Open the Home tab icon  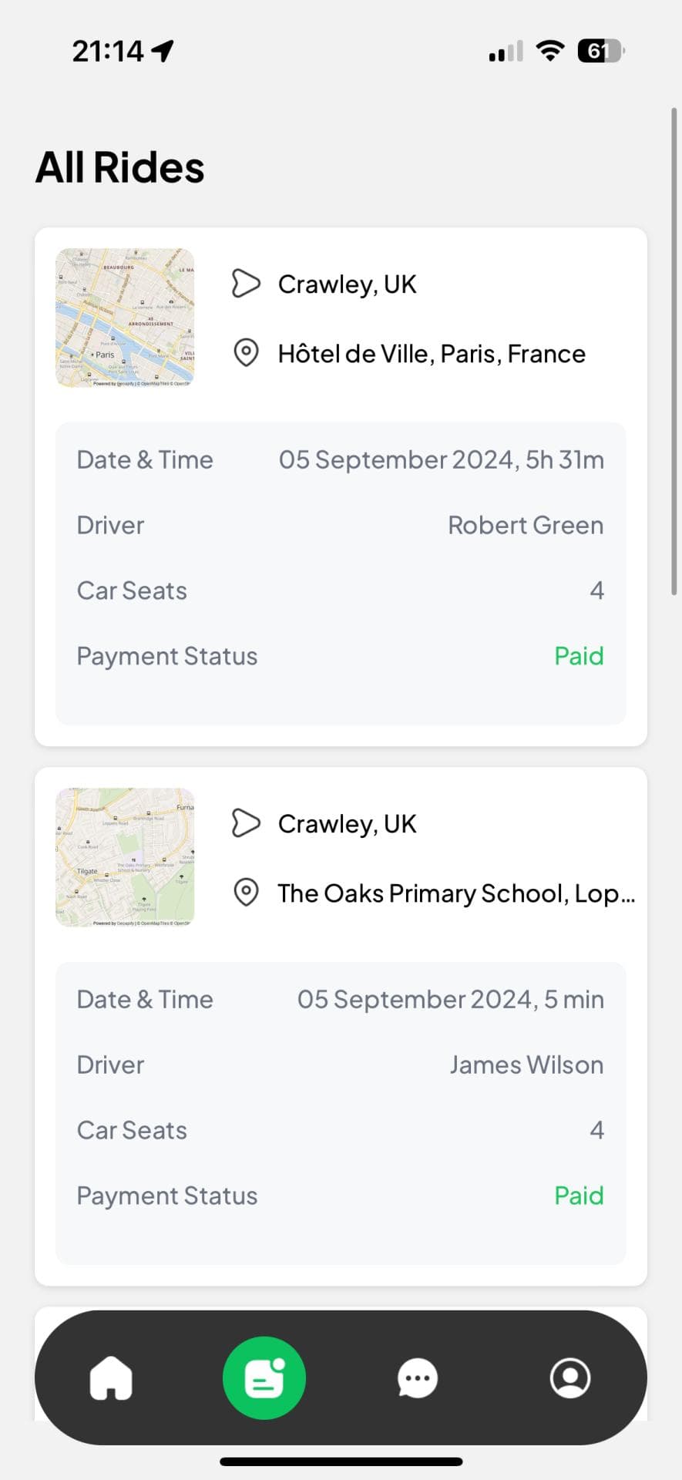(112, 1377)
